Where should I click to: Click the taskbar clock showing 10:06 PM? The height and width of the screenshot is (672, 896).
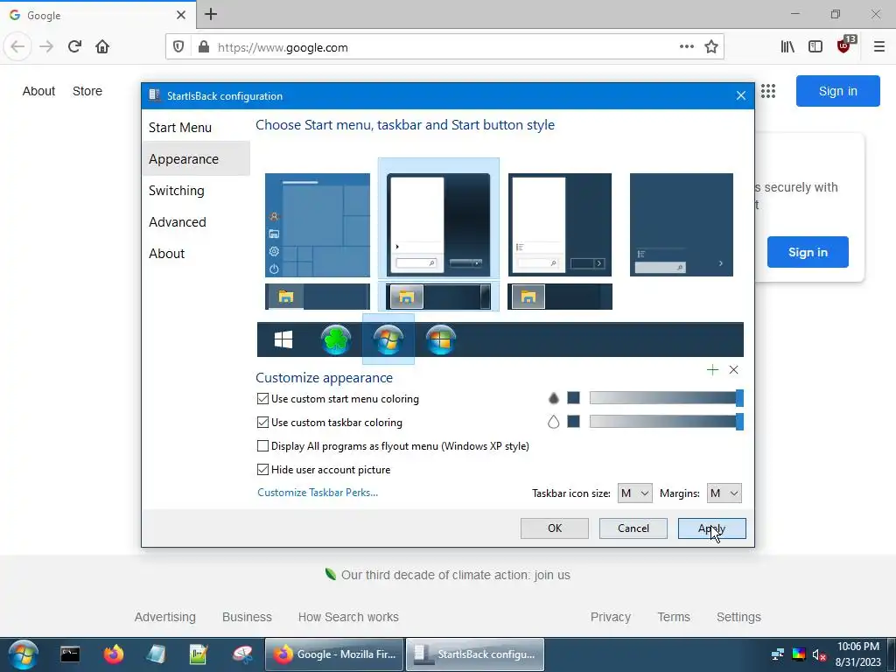coord(858,654)
